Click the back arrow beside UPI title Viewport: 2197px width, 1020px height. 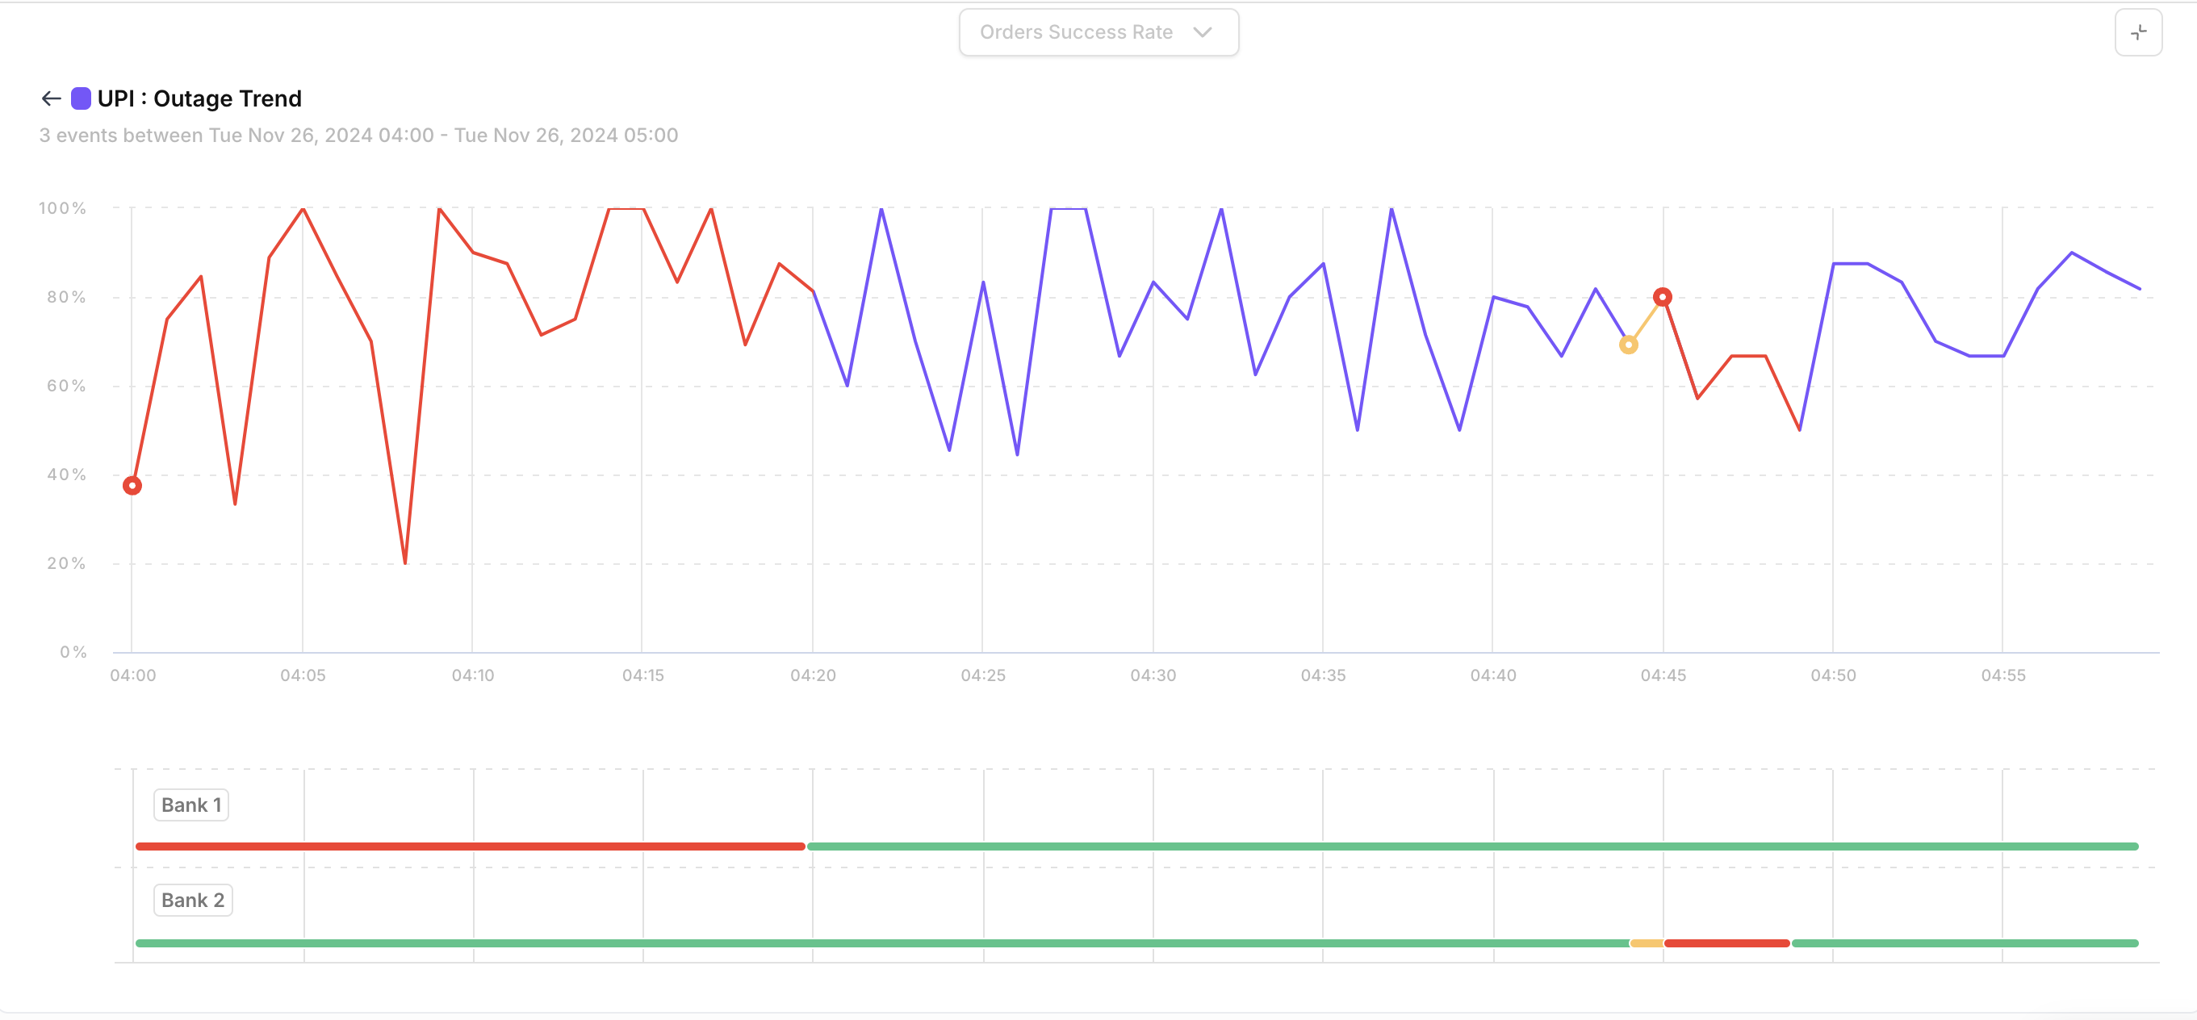pyautogui.click(x=50, y=99)
